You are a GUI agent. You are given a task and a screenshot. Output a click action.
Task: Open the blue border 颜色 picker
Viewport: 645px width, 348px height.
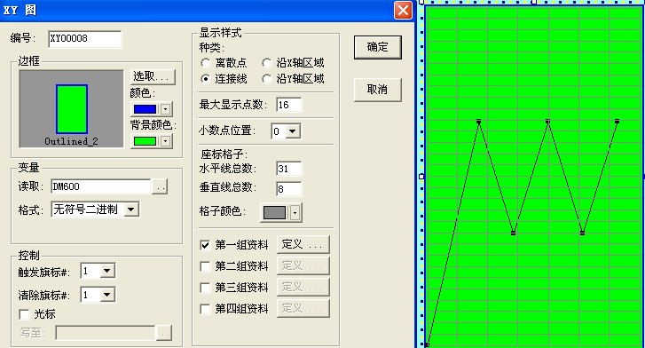click(x=152, y=109)
